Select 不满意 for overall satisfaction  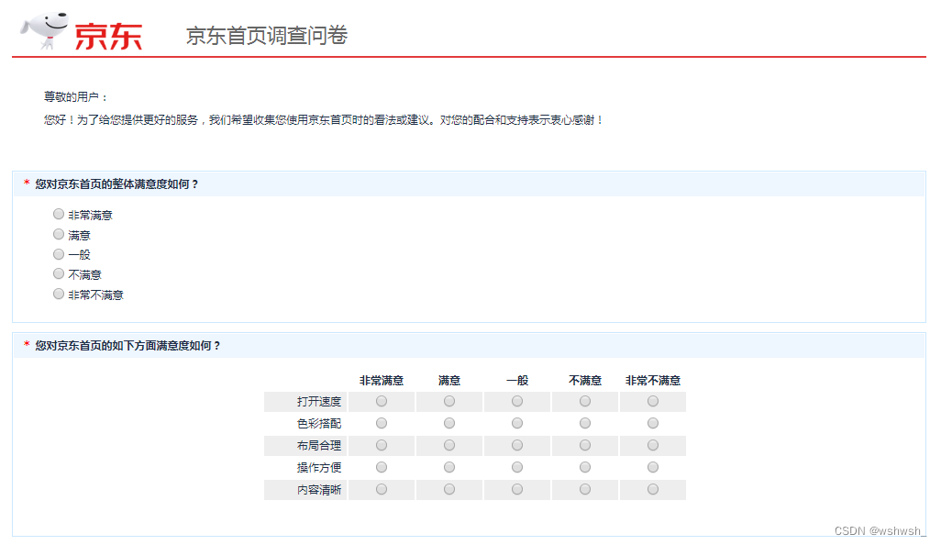pos(58,273)
